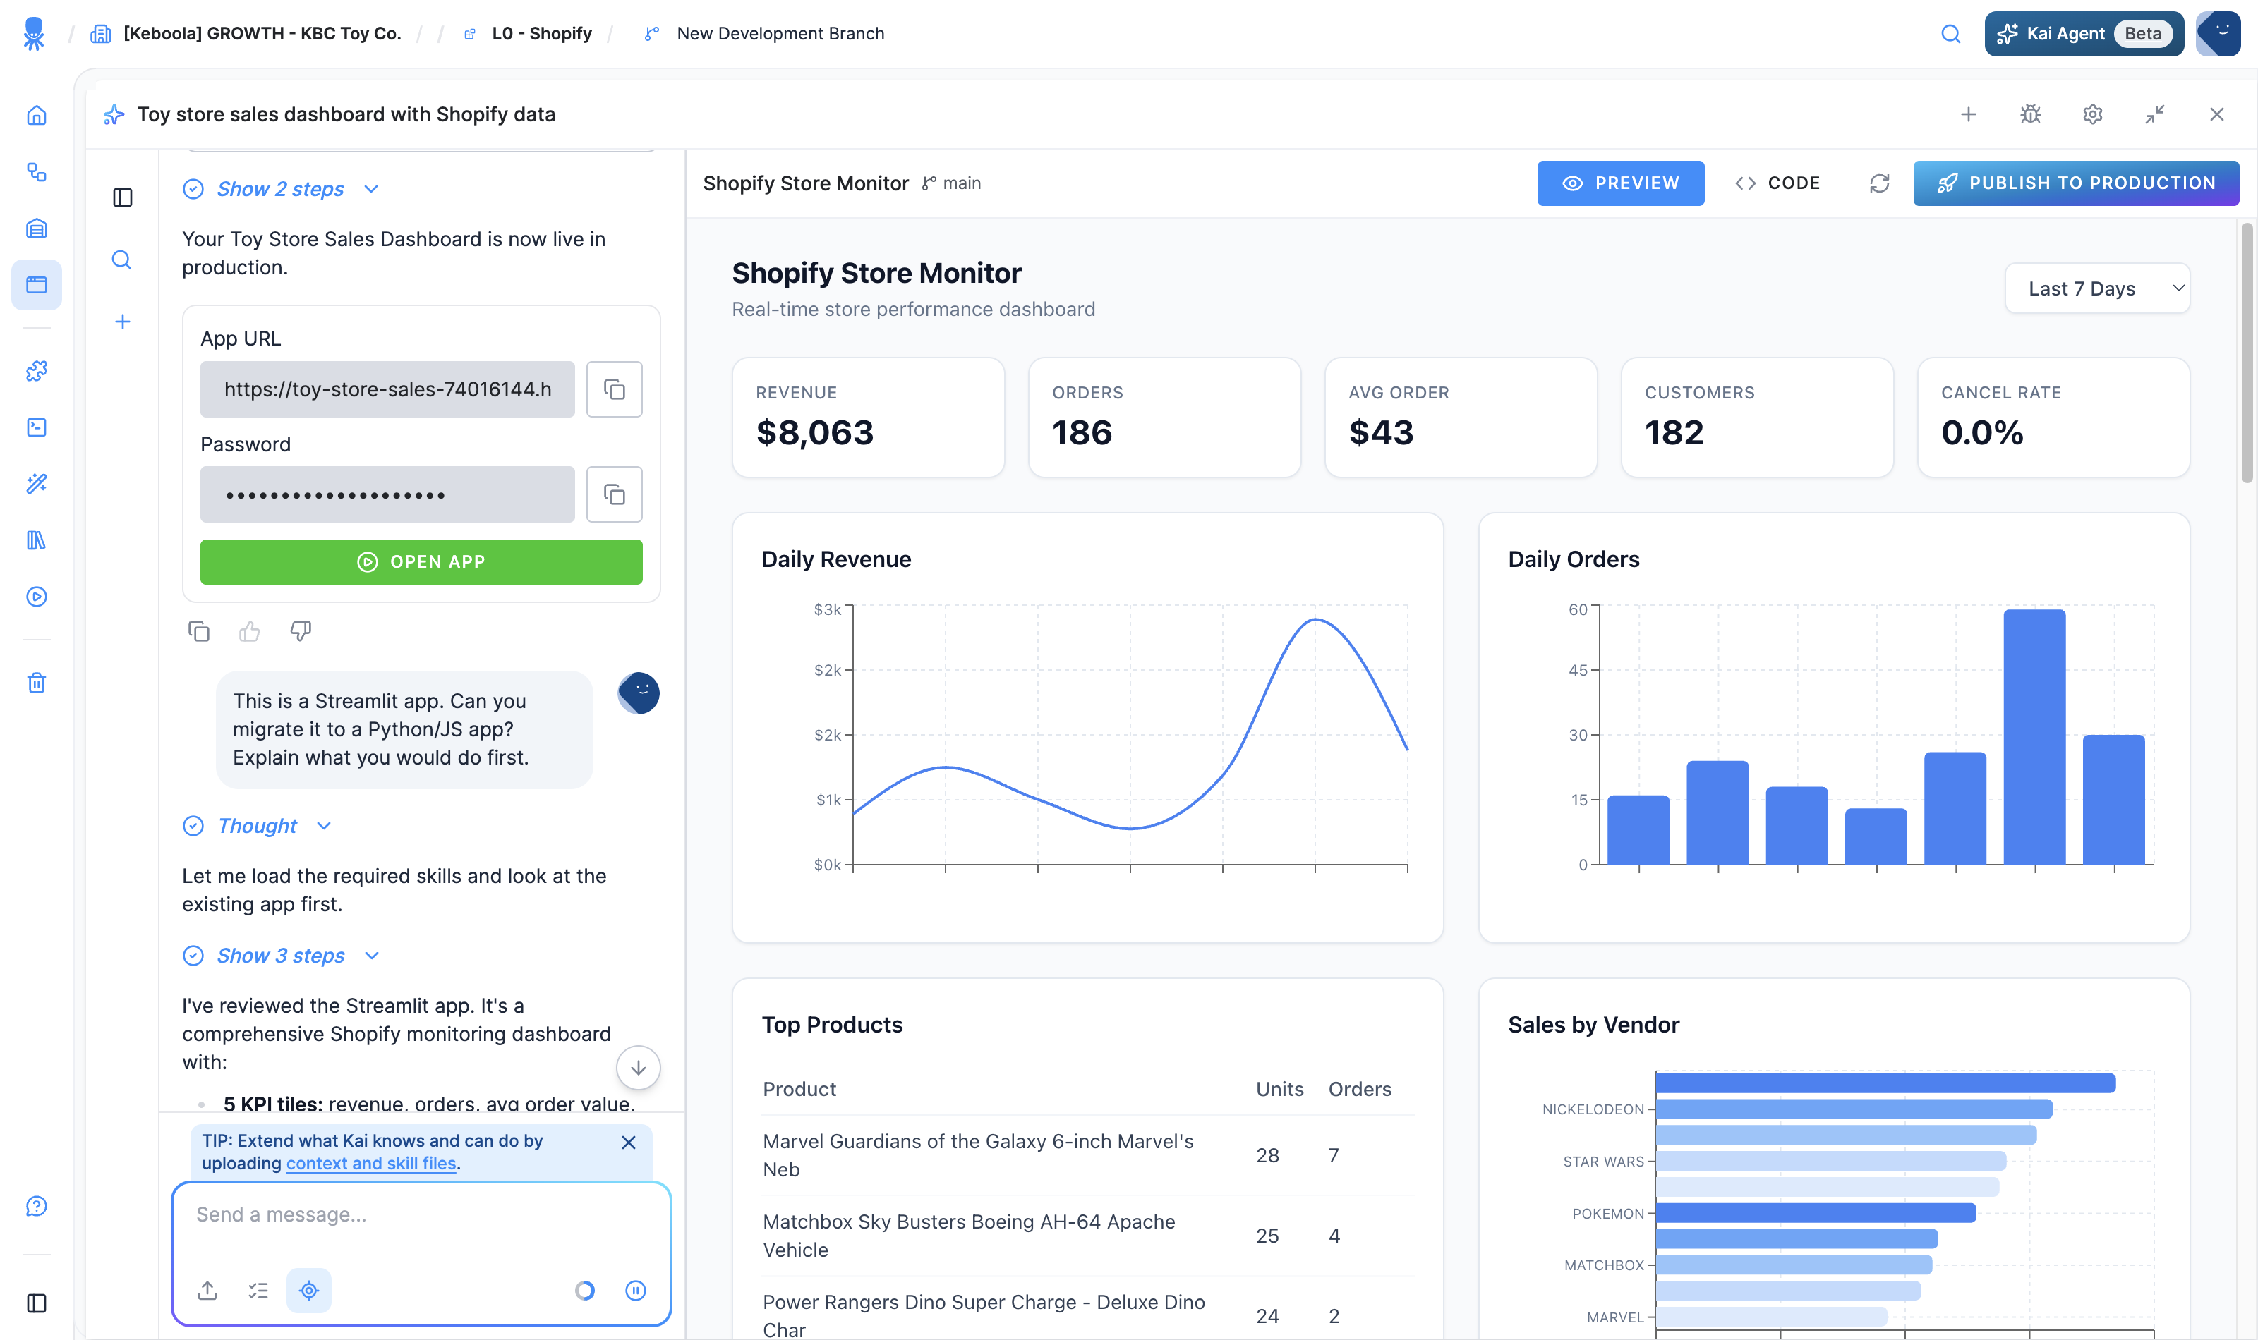This screenshot has height=1340, width=2258.
Task: Click the Password field
Action: click(387, 494)
